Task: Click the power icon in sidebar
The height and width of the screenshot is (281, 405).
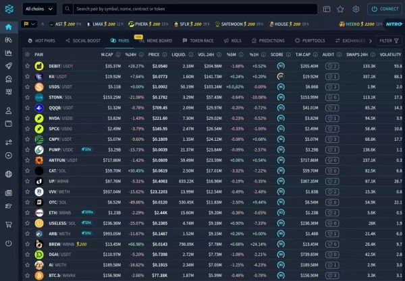Action: pyautogui.click(x=9, y=243)
